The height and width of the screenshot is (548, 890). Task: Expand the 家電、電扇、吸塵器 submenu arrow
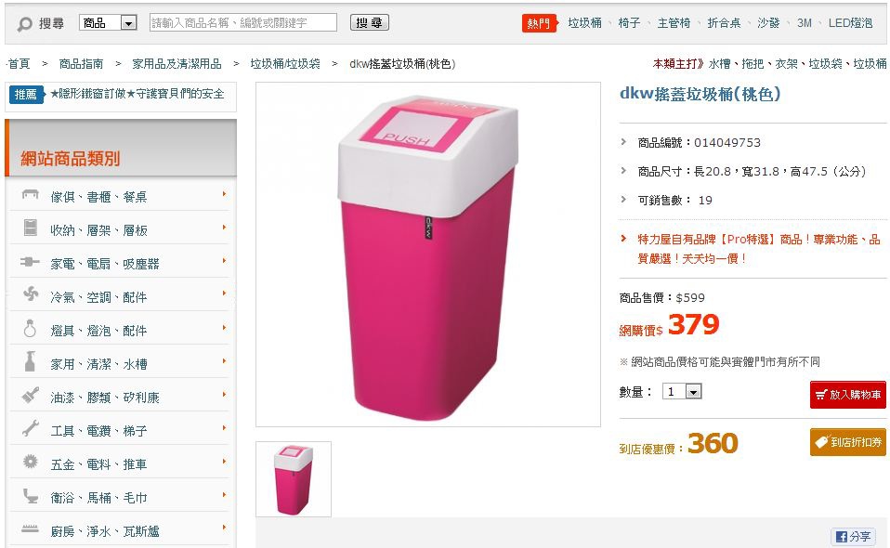[x=224, y=261]
